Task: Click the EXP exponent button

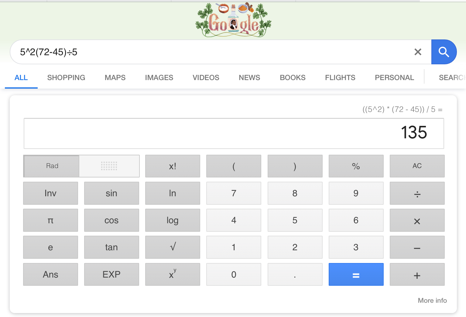Action: [x=111, y=275]
